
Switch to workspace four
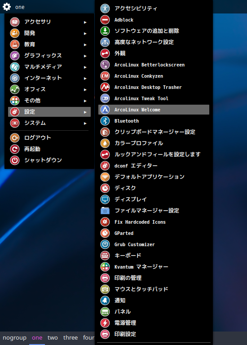(88, 338)
